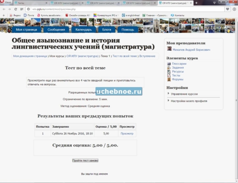Open the Календарь navigation tab
The image size is (238, 183).
click(83, 29)
